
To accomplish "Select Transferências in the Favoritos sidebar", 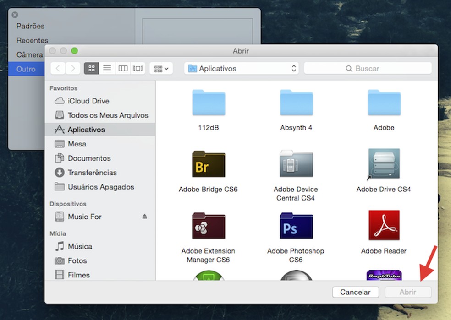I will pos(90,173).
